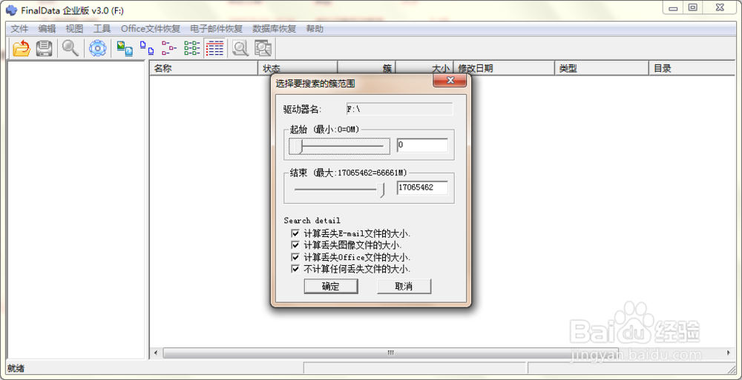Screen dimensions: 742x380
Task: Maximize the FinalData window
Action: point(693,7)
